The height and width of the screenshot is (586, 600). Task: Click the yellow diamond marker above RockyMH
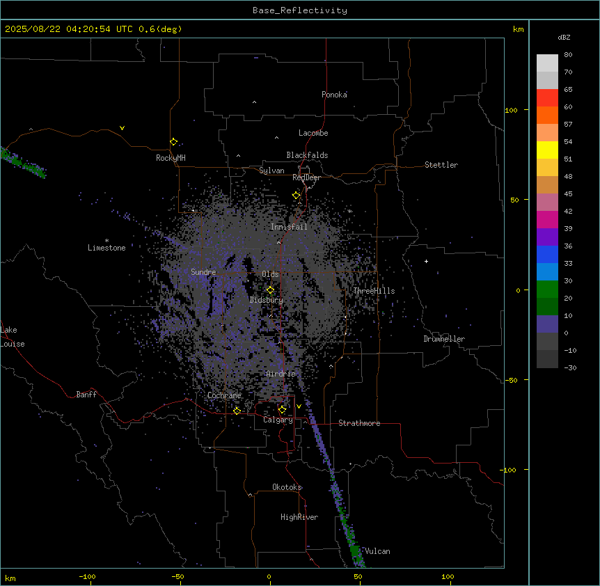(173, 141)
